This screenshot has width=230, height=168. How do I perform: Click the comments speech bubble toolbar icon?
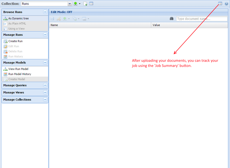point(74,19)
